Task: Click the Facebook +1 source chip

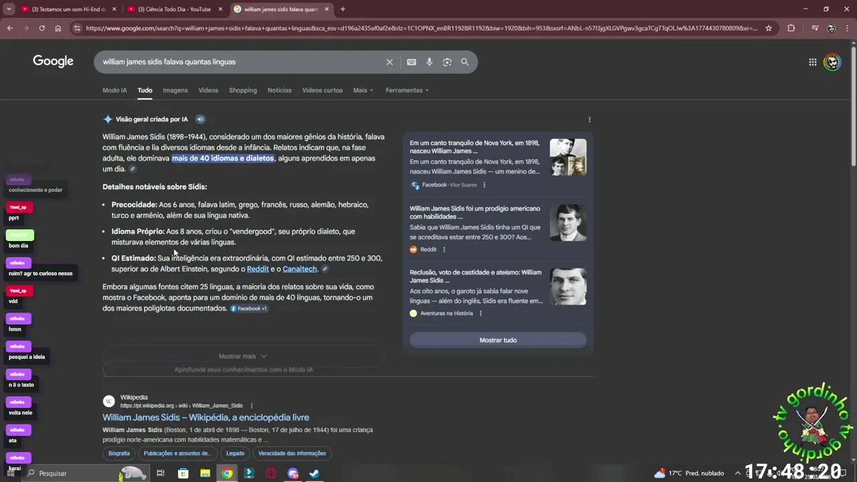Action: (249, 309)
